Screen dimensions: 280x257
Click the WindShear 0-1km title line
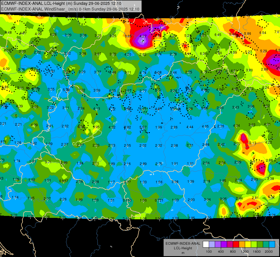(x=70, y=9)
